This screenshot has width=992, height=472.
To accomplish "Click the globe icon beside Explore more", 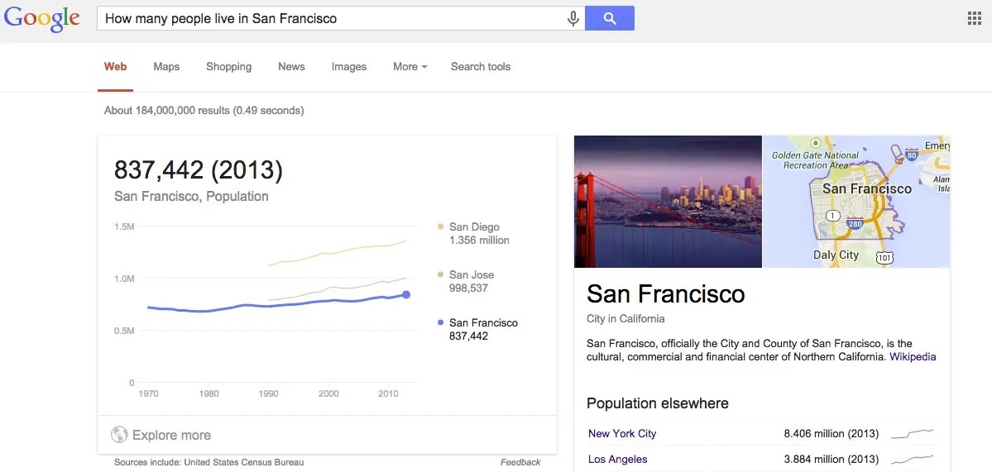I will [x=119, y=435].
